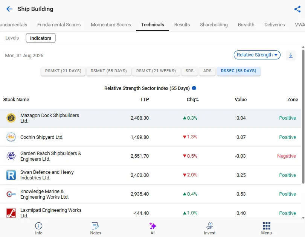The image size is (305, 237).
Task: Open the Results tab
Action: click(x=182, y=25)
